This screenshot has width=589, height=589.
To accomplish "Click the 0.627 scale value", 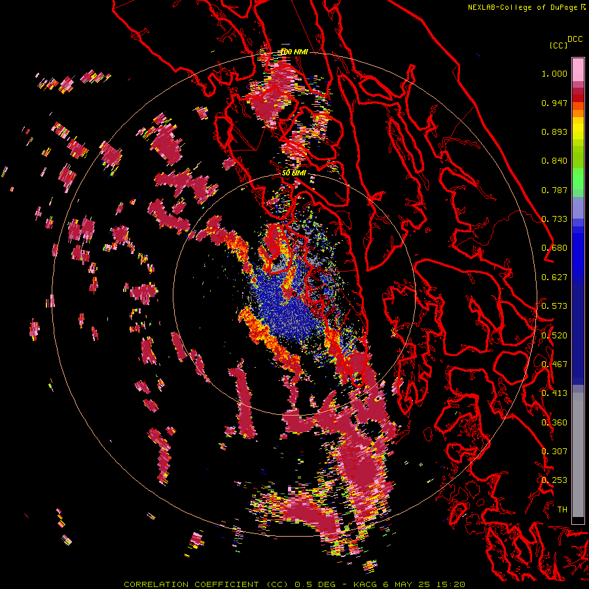I will (554, 277).
